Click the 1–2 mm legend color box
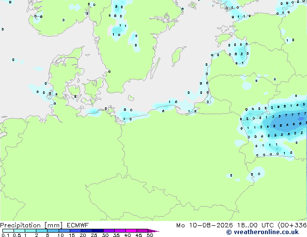307x237 pixels. (x=31, y=231)
